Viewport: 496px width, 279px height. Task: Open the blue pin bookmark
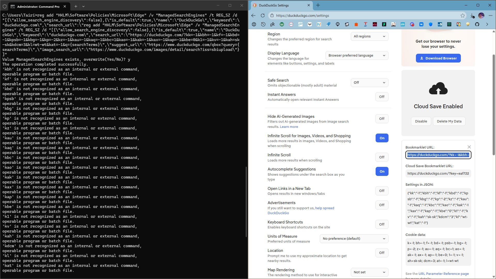pyautogui.click(x=328, y=24)
